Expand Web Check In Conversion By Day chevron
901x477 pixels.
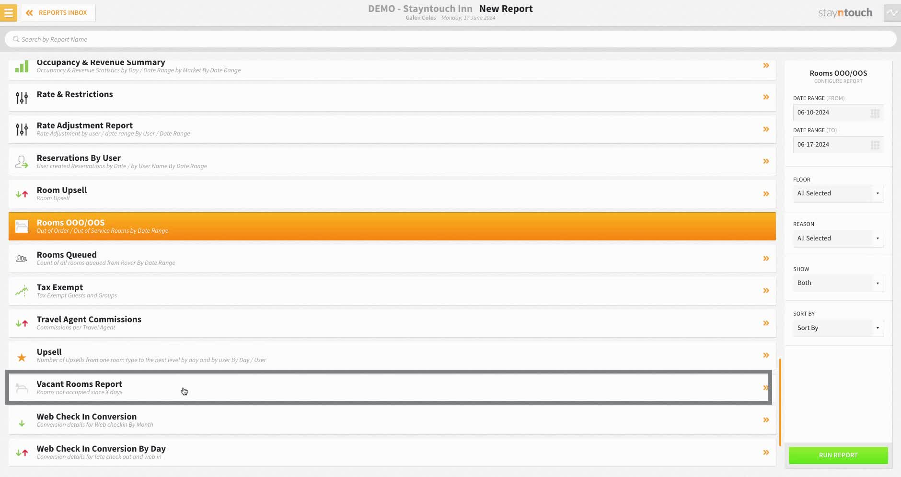point(766,453)
